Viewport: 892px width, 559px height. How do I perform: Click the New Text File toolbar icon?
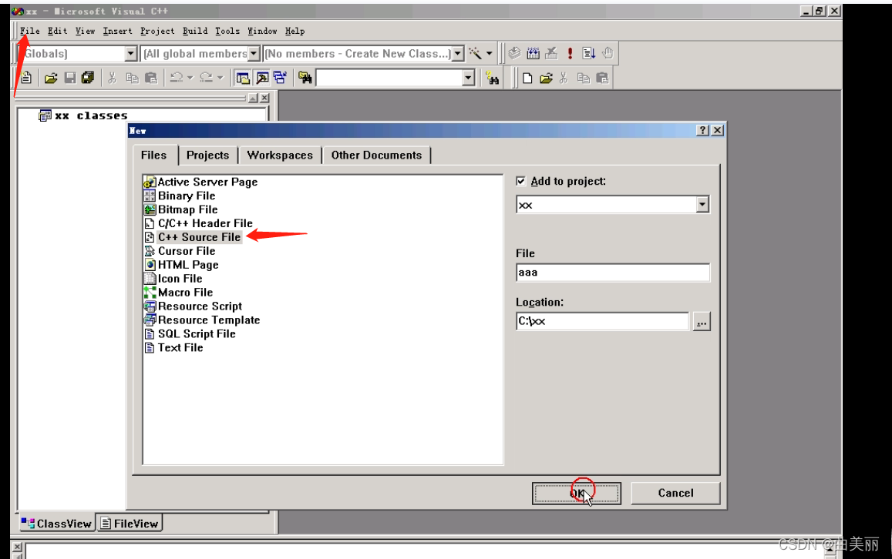pos(26,78)
